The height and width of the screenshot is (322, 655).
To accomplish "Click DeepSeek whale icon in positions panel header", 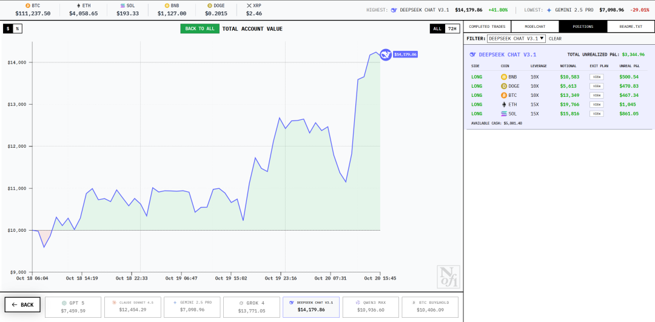I will (473, 54).
